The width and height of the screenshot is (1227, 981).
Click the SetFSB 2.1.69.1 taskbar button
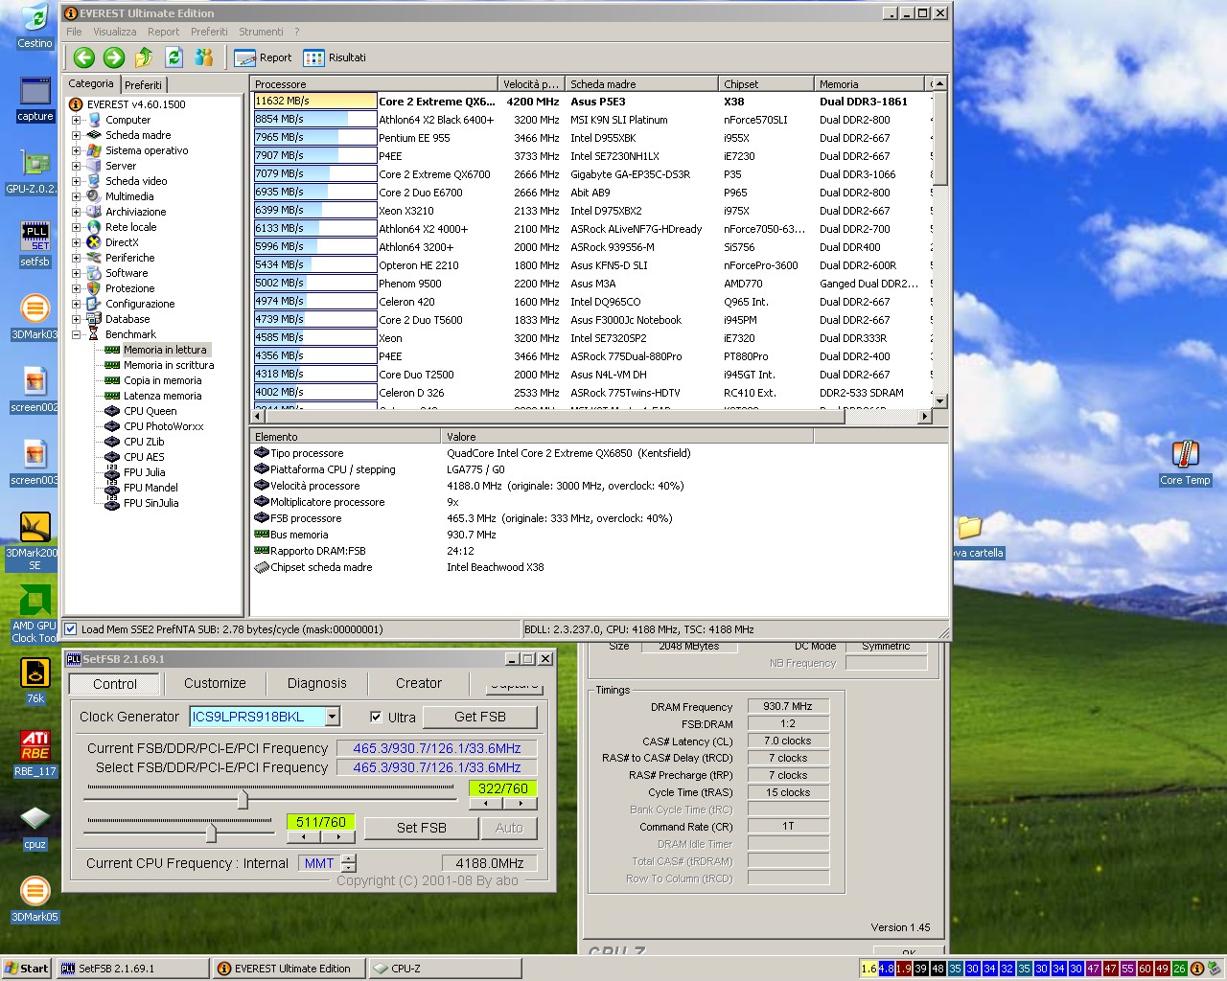(132, 969)
